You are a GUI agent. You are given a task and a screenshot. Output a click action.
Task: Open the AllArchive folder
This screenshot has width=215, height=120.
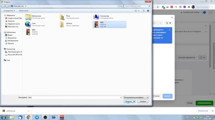[x=62, y=24]
